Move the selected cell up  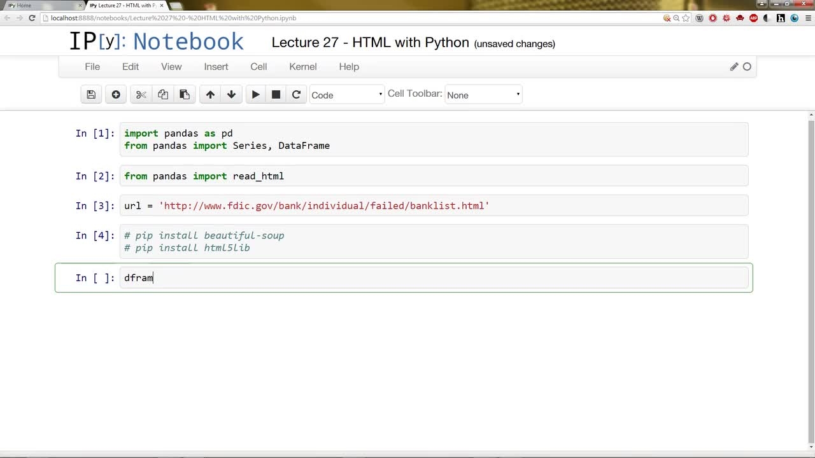tap(210, 95)
